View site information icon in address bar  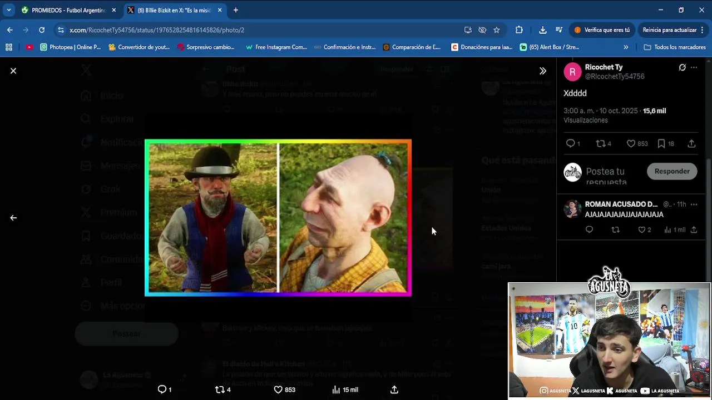61,30
